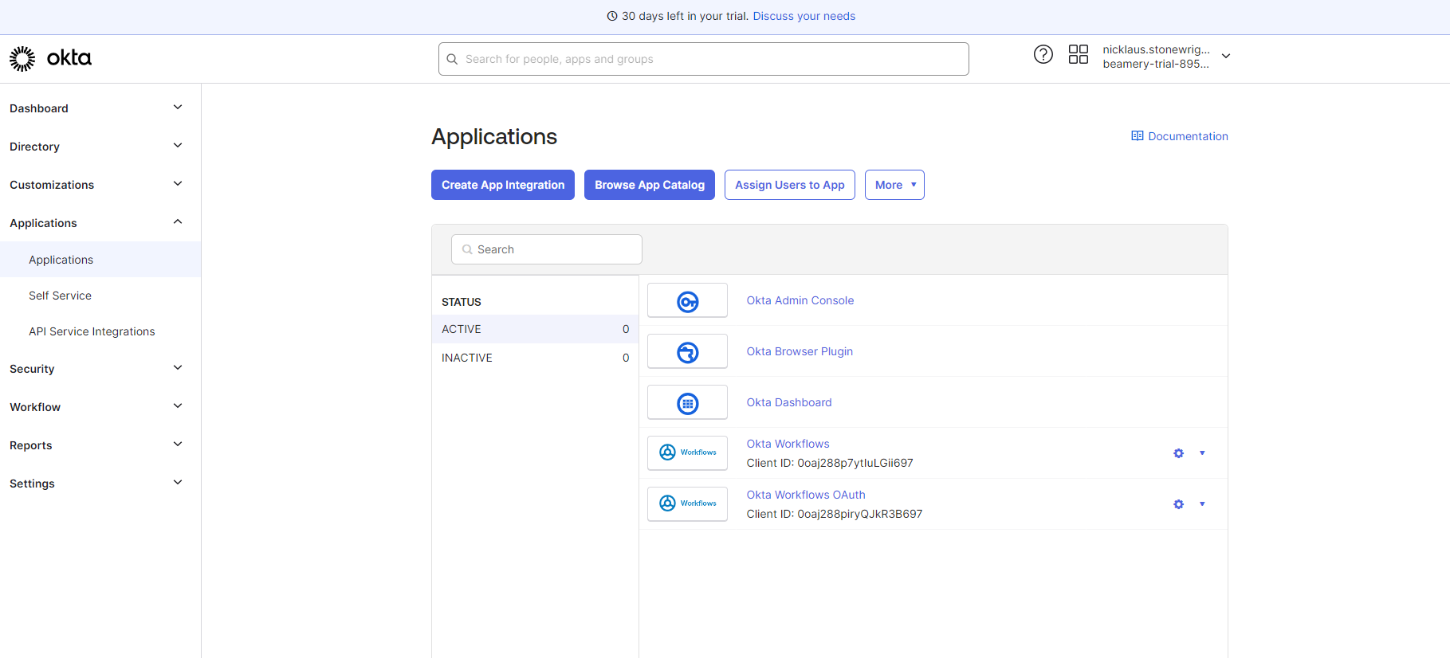This screenshot has height=658, width=1450.
Task: Filter by INACTIVE status
Action: (x=535, y=358)
